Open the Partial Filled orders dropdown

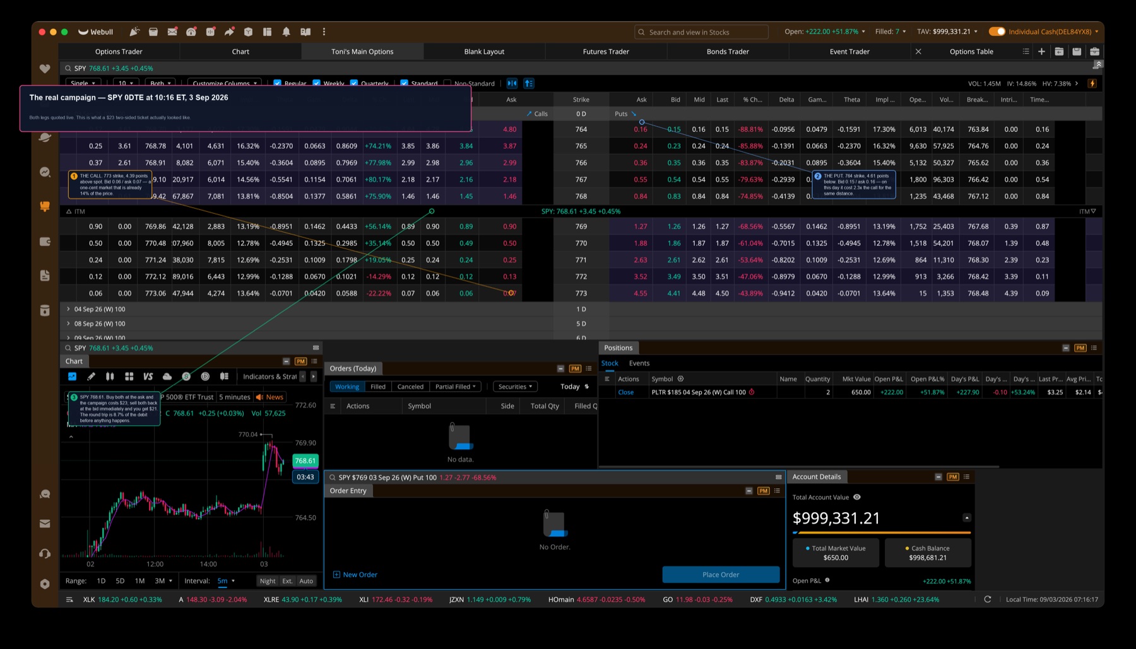(455, 387)
